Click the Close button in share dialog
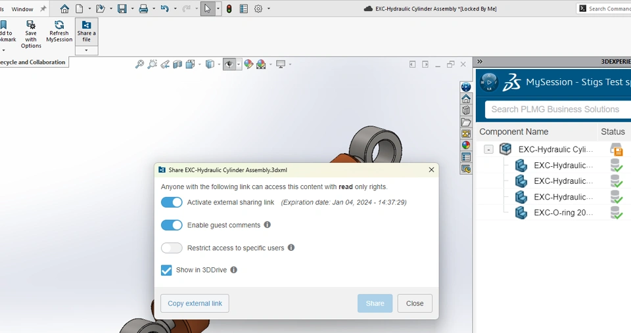This screenshot has width=631, height=333. (x=415, y=303)
